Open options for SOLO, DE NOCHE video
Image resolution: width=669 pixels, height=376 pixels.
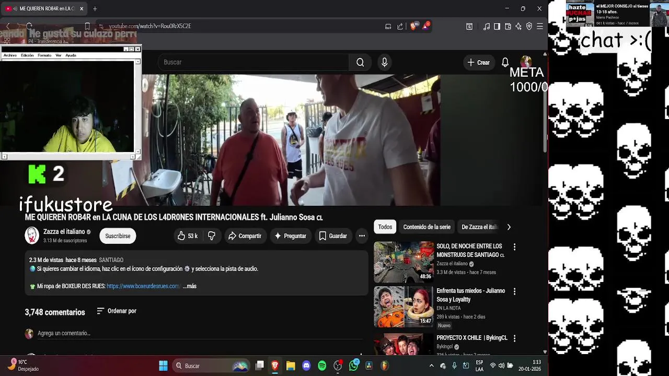514,247
